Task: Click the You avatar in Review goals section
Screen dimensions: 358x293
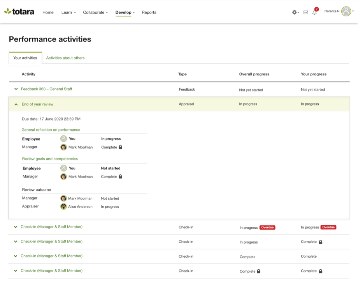Action: click(64, 168)
